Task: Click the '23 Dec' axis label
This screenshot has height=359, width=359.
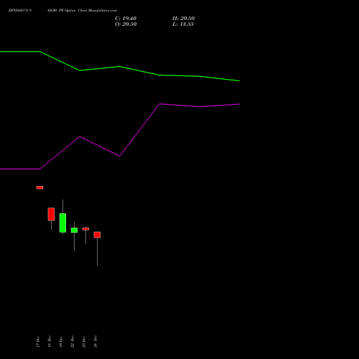Action: 84,342
